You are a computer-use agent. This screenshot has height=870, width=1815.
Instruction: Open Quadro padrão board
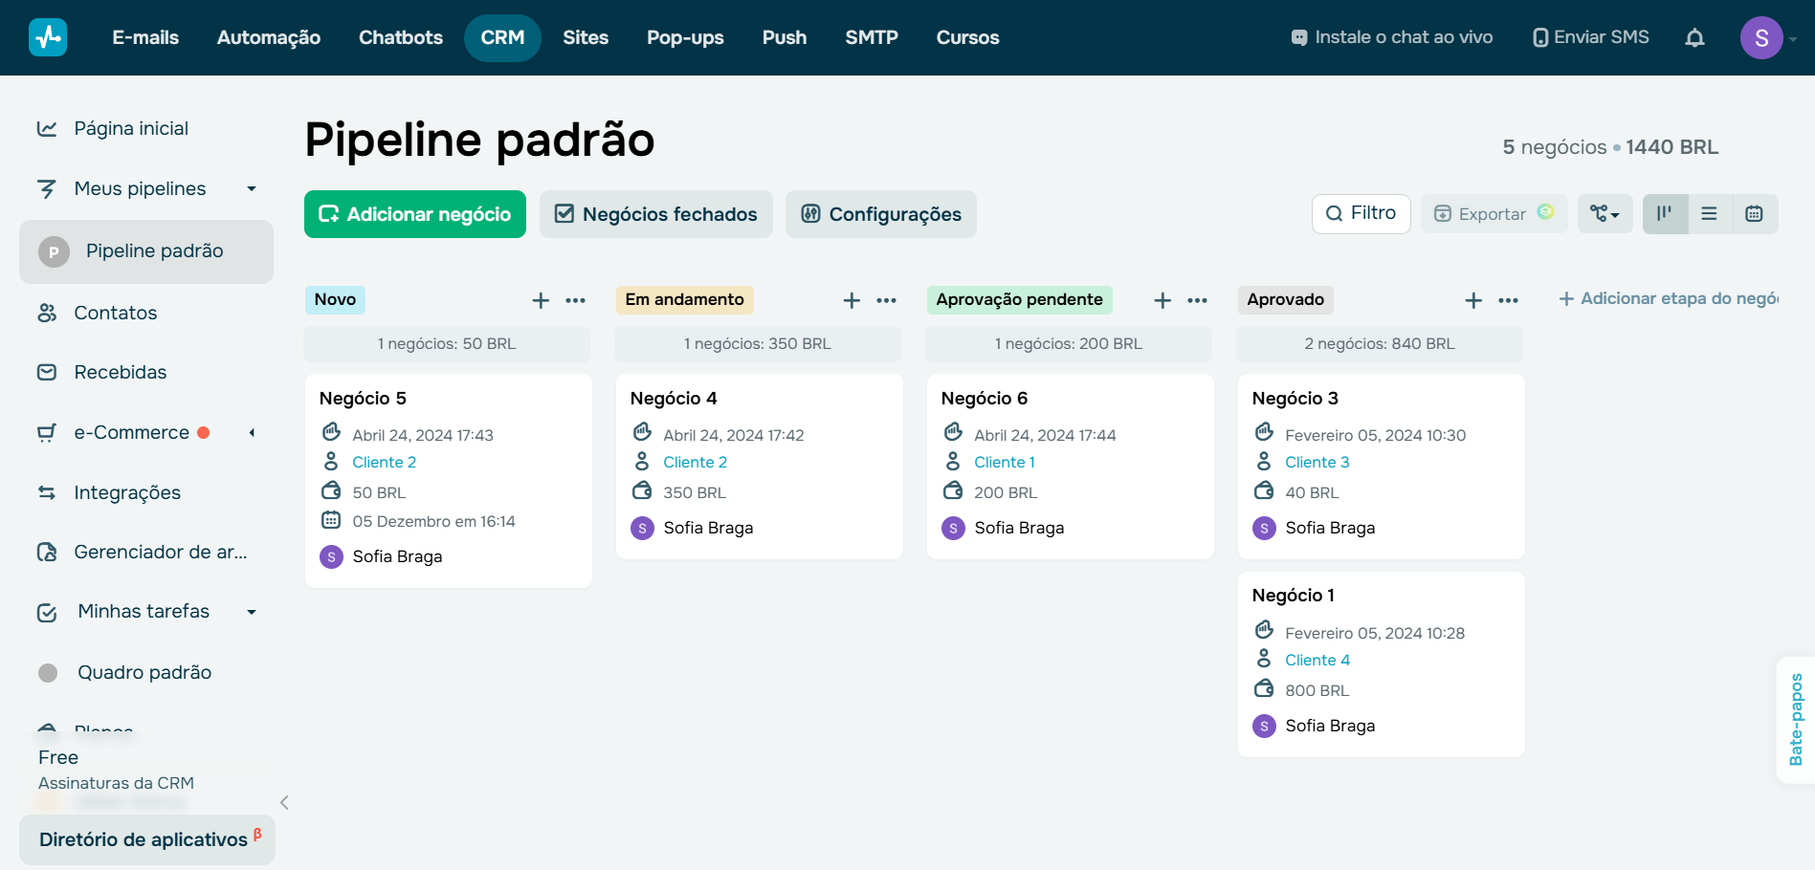click(144, 672)
